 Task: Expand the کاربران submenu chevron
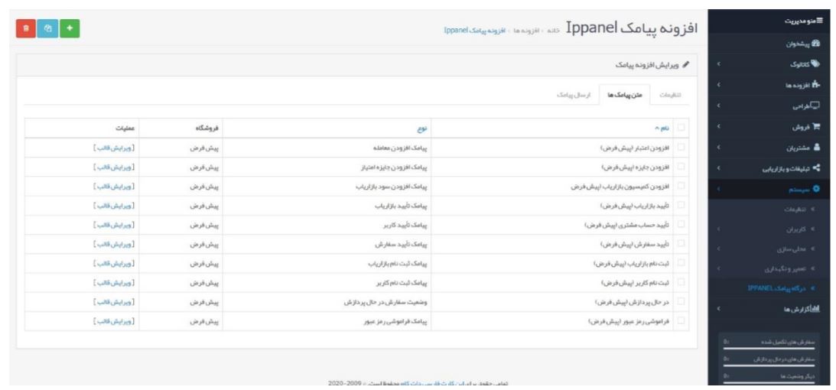pyautogui.click(x=719, y=229)
